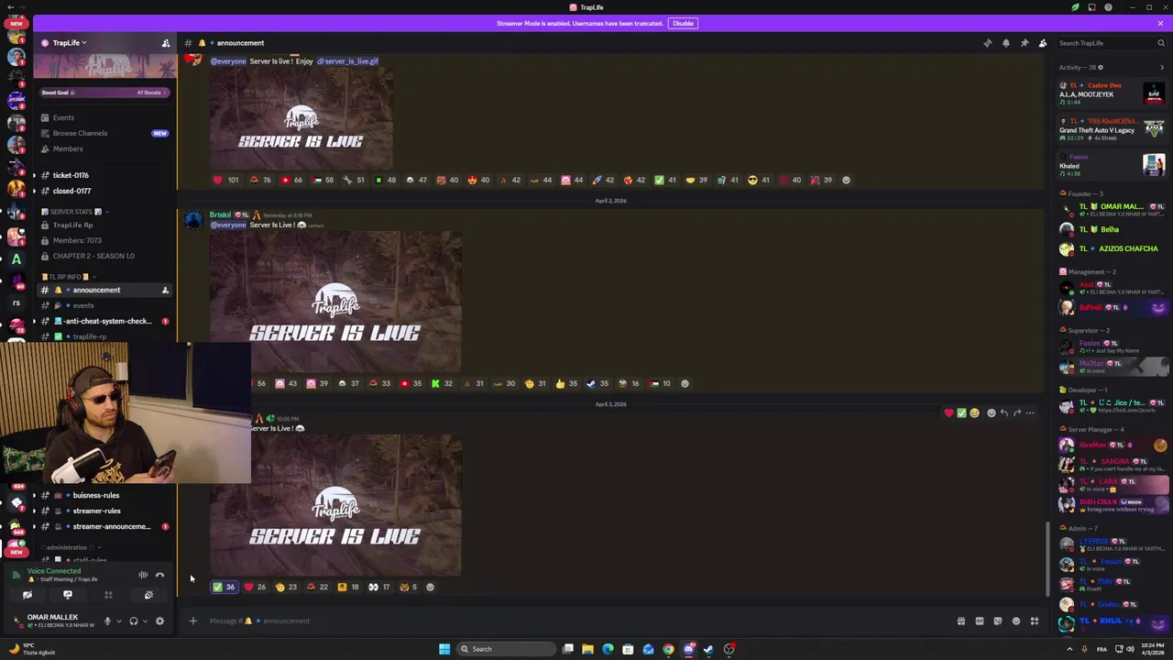Open the gift icon in message bar
1173x660 pixels.
(961, 621)
